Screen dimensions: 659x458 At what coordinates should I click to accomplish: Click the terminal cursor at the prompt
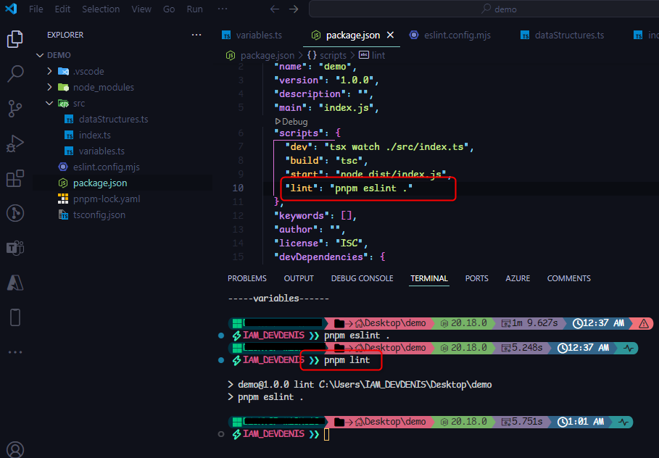pyautogui.click(x=326, y=435)
